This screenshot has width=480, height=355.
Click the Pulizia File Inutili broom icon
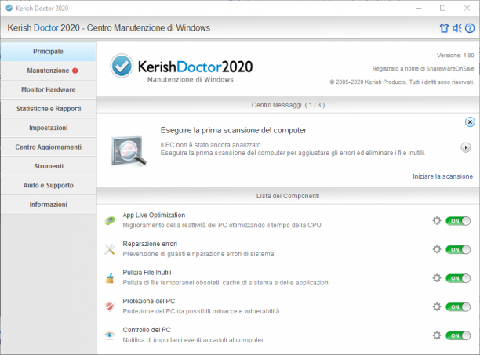(x=110, y=278)
